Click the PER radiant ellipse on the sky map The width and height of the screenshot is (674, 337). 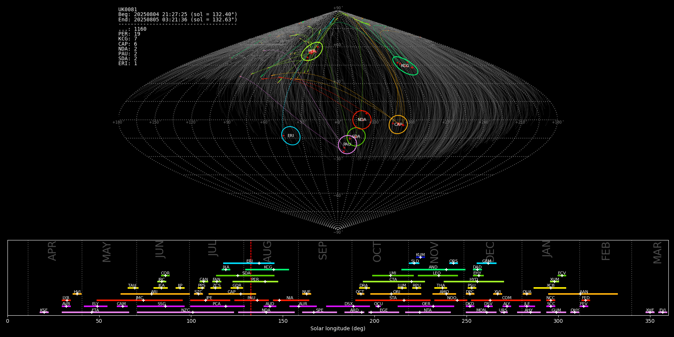coord(312,51)
